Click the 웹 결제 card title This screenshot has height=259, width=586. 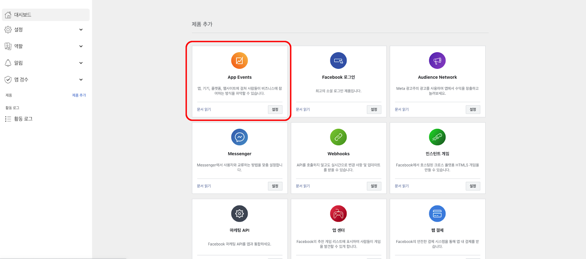point(437,230)
